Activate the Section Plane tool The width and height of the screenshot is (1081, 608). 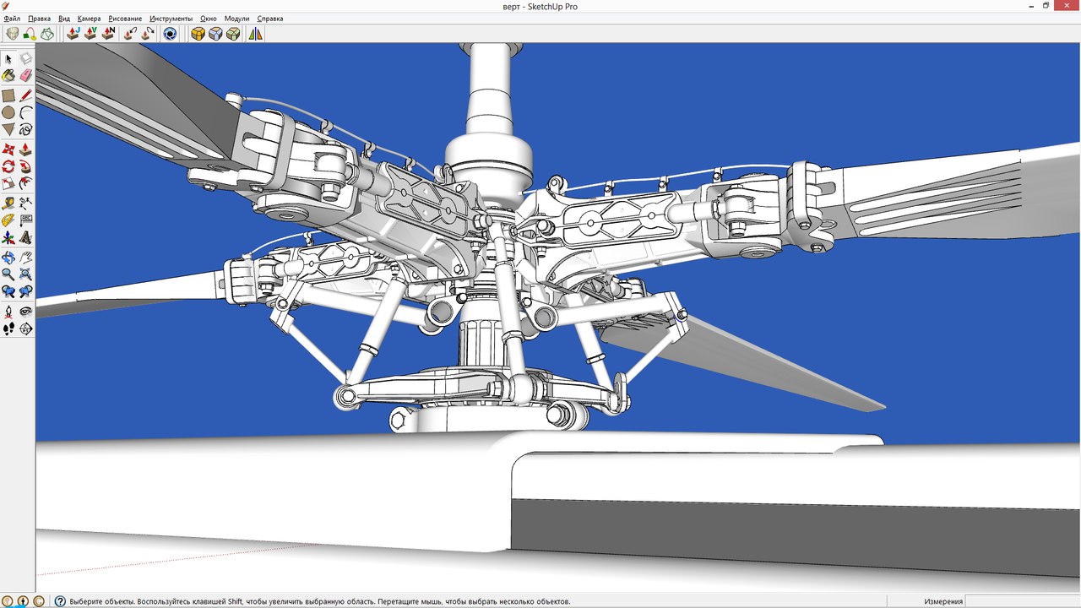point(26,328)
